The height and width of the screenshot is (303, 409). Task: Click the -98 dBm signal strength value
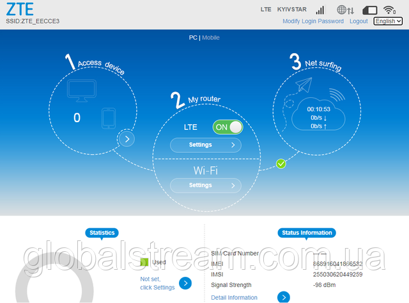point(324,285)
